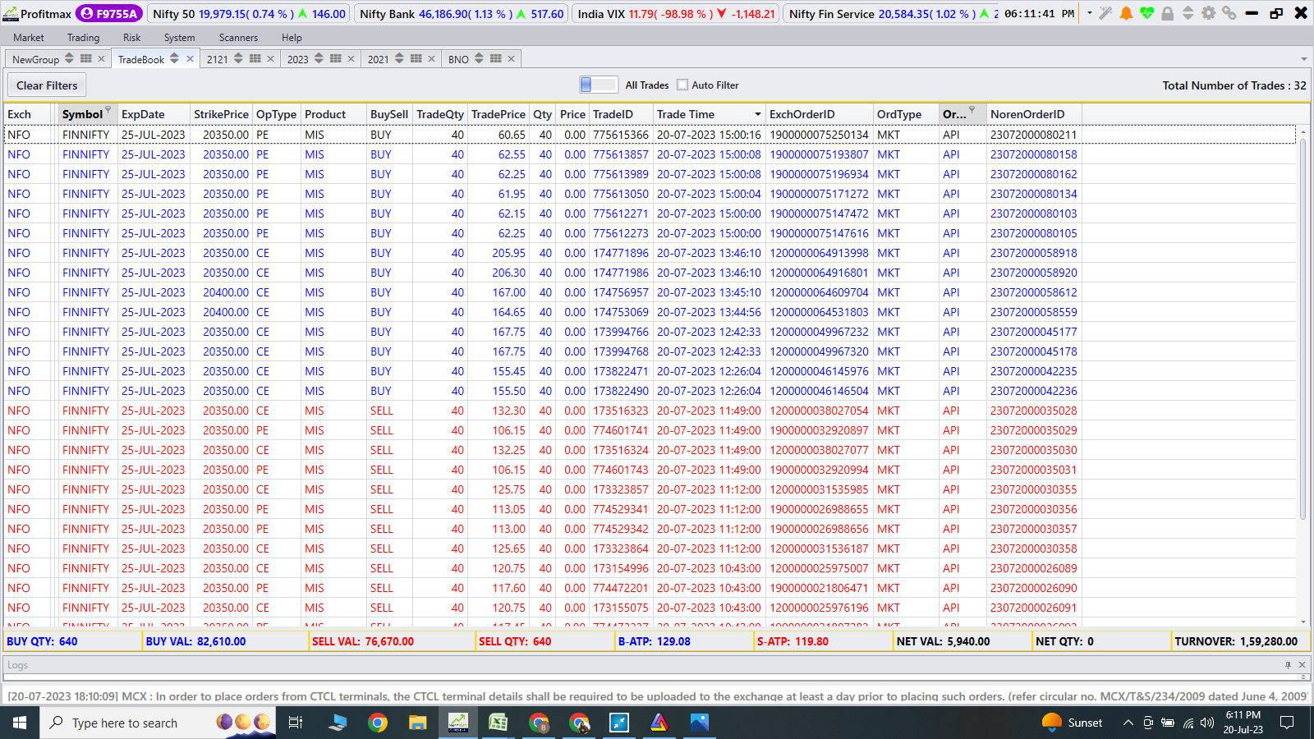The image size is (1314, 739).
Task: Select trade row with TradeID 174771896
Action: coord(650,253)
